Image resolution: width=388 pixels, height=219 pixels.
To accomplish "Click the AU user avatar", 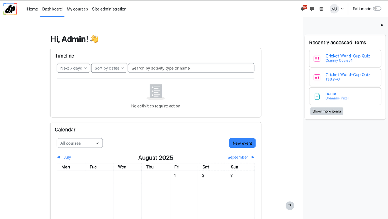I will point(334,9).
